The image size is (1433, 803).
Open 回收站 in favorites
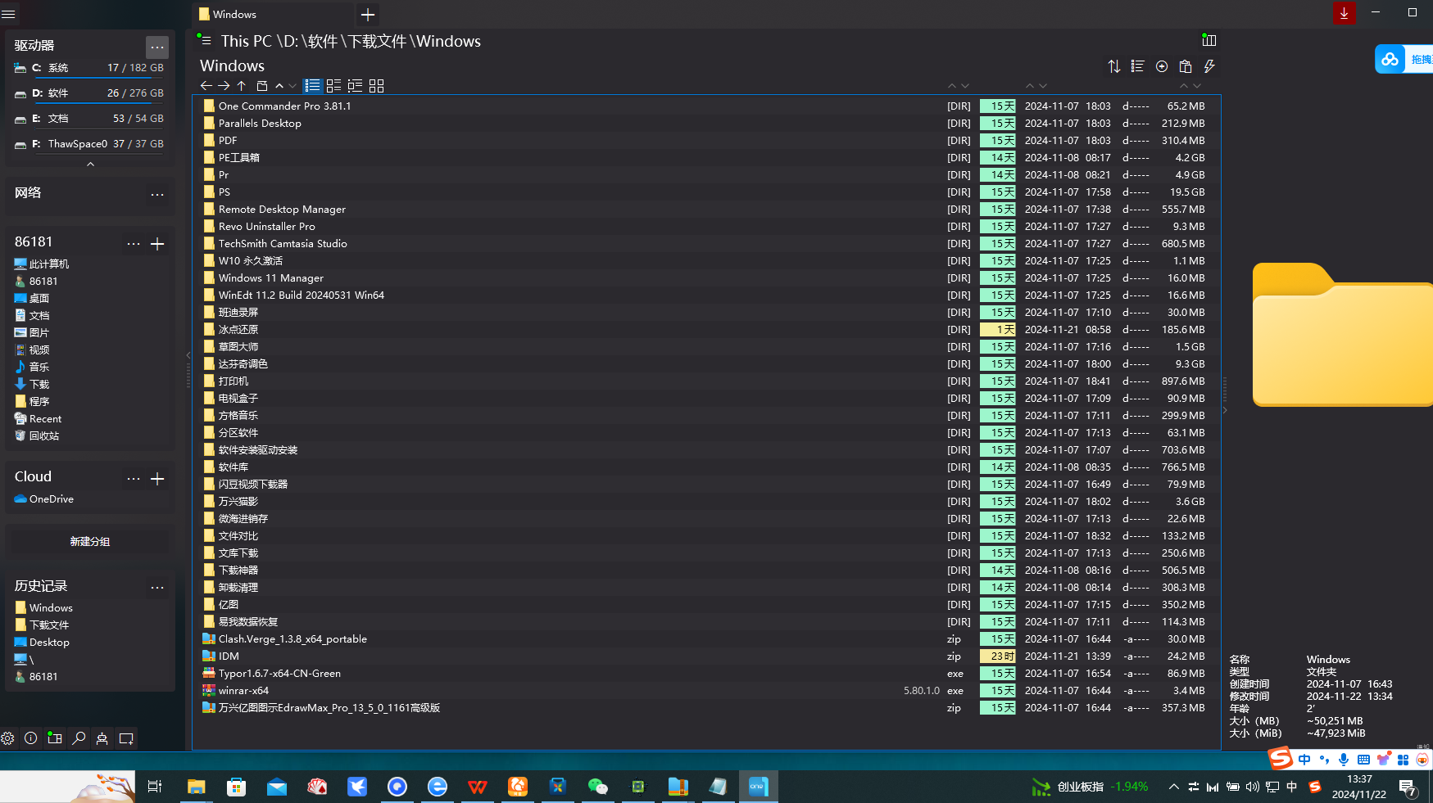pyautogui.click(x=37, y=436)
